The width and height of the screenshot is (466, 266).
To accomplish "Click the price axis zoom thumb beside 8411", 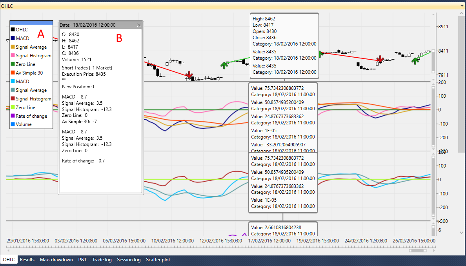I will 433,61.
